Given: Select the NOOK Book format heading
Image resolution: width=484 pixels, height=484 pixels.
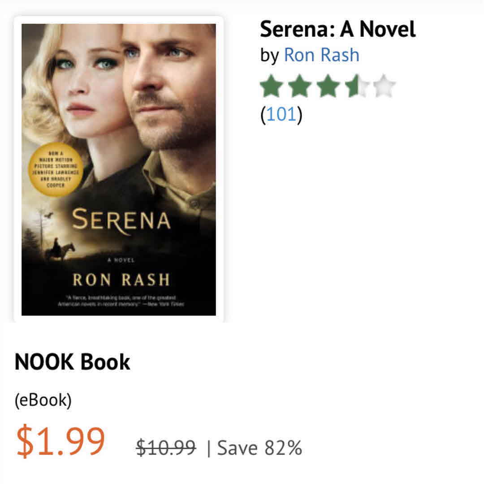Looking at the screenshot, I should 72,362.
